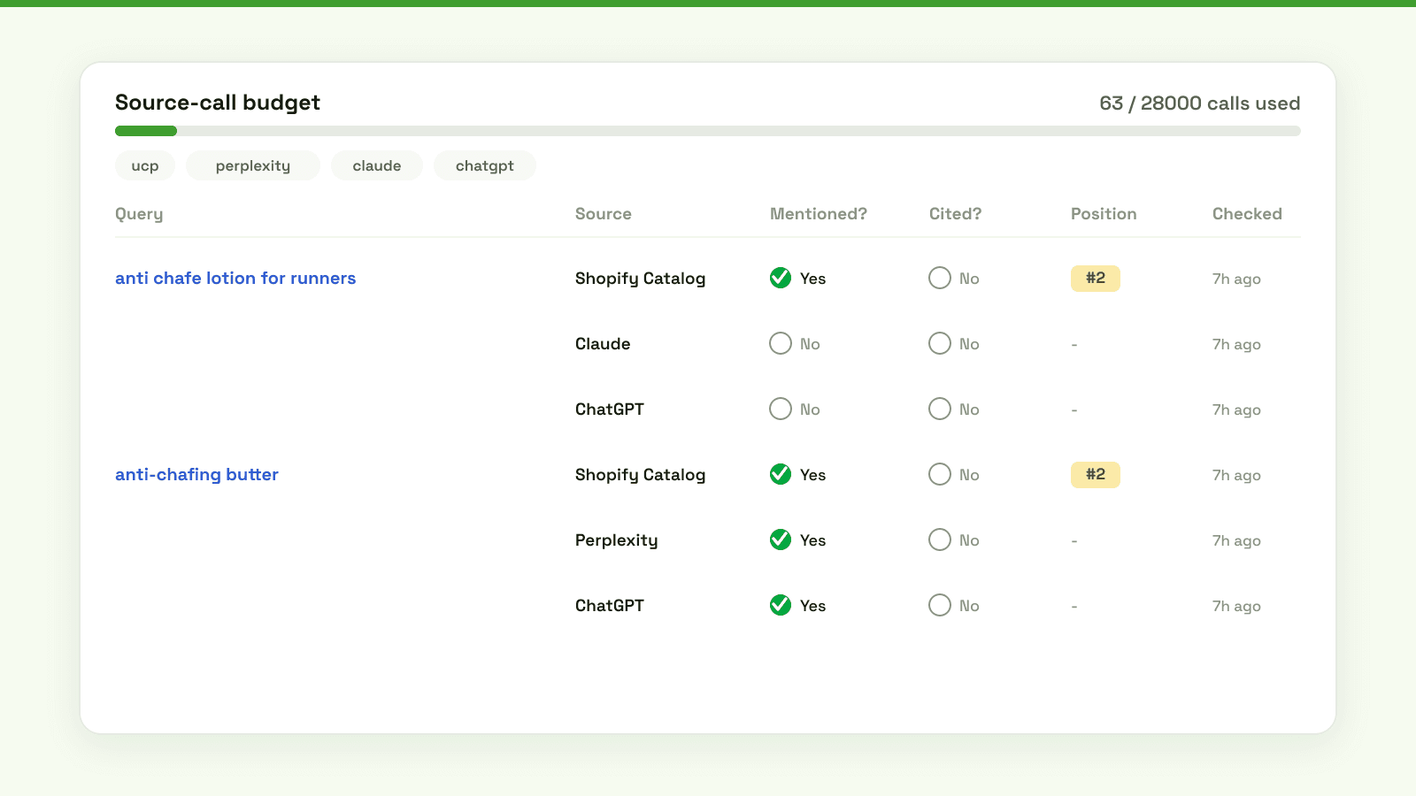This screenshot has width=1416, height=796.
Task: Select the claude source chip
Action: click(x=377, y=165)
